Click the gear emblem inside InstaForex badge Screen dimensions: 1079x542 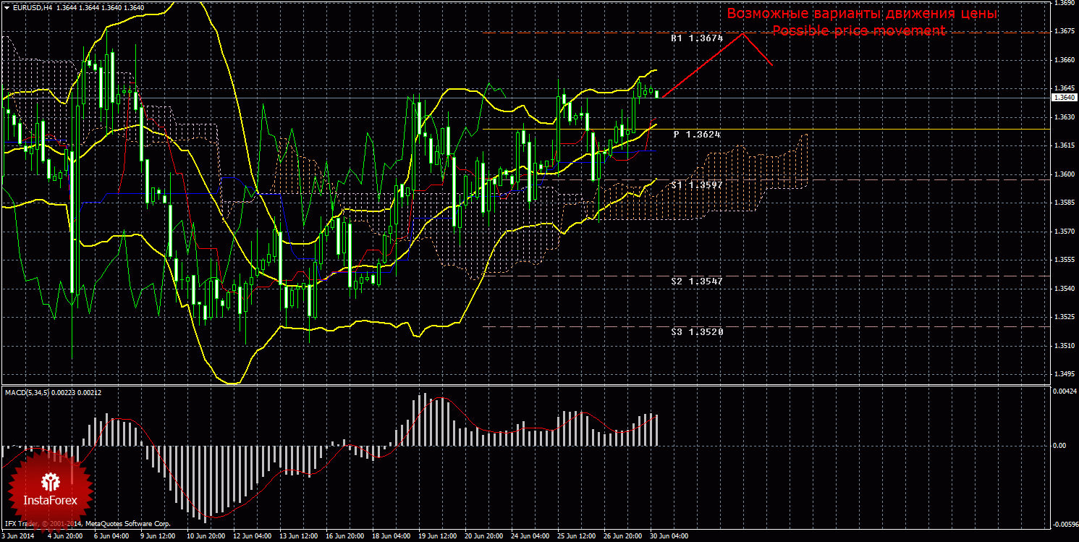[51, 481]
